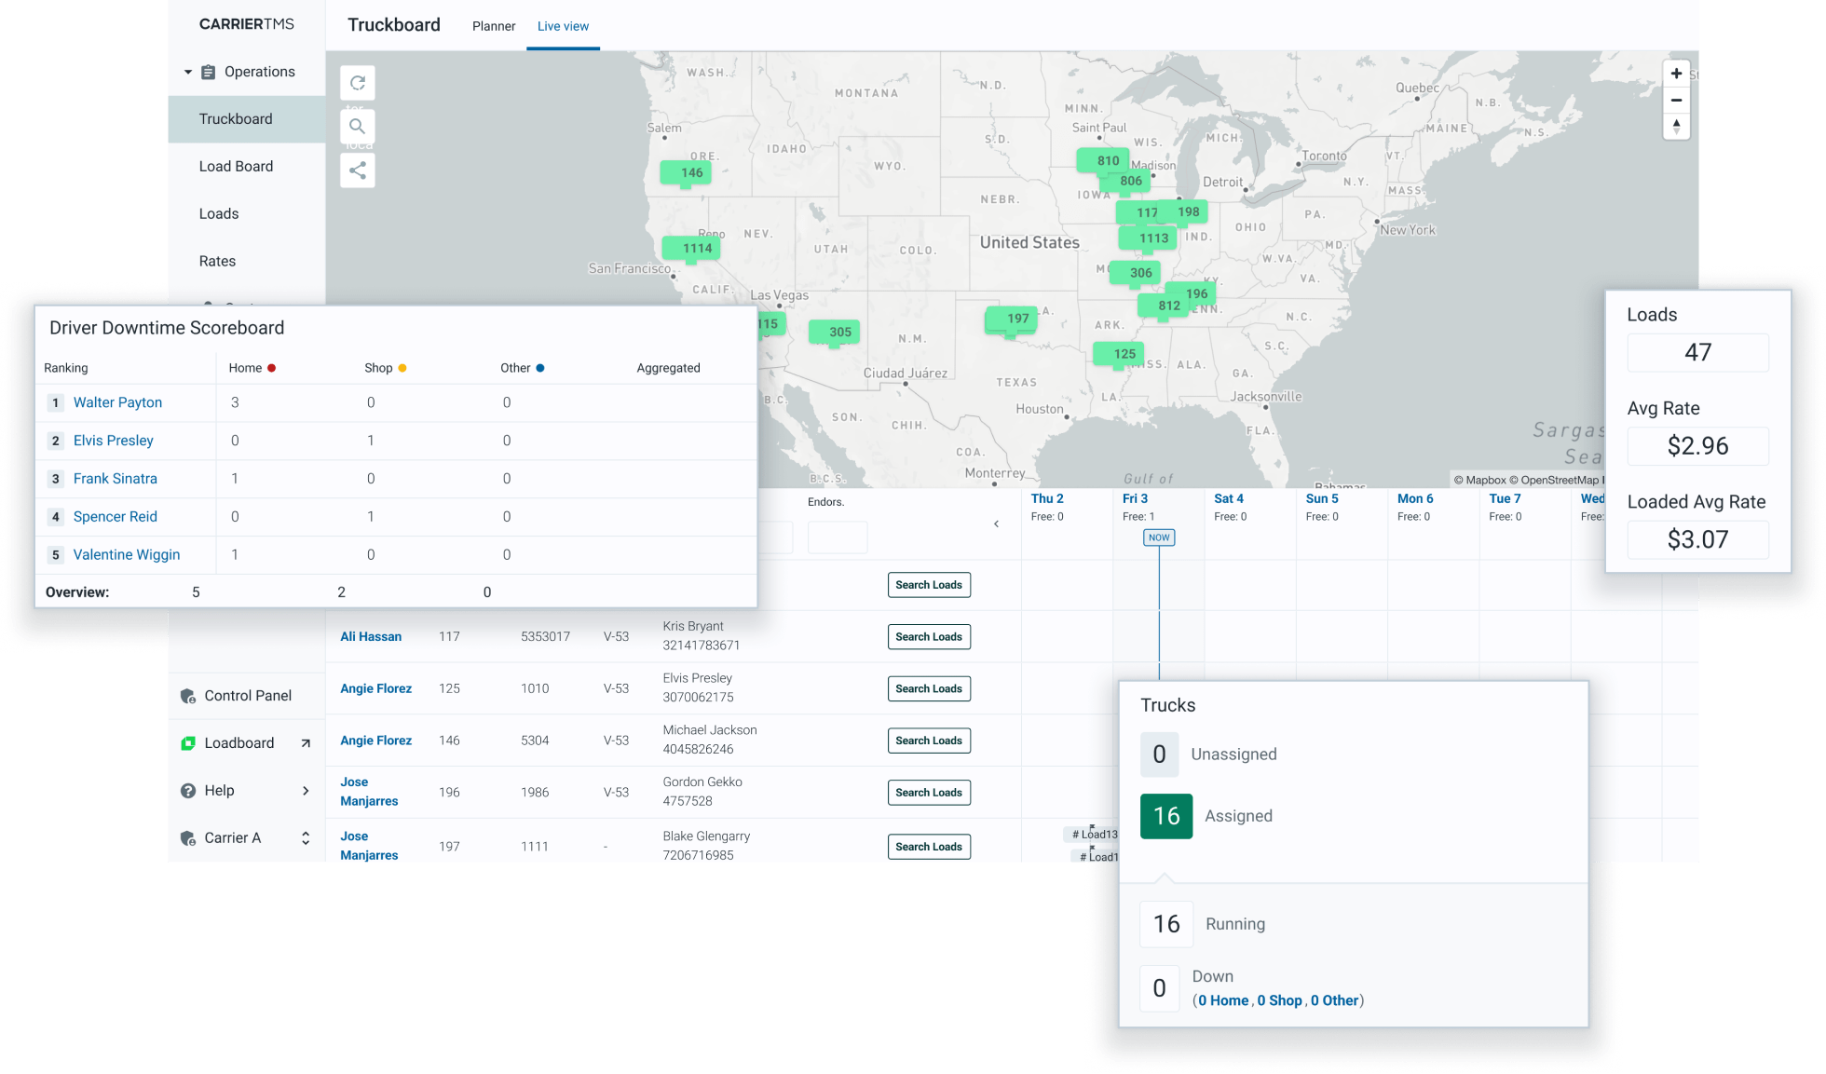This screenshot has width=1826, height=1074.
Task: Reset map bearing with compass icon
Action: click(x=1676, y=127)
